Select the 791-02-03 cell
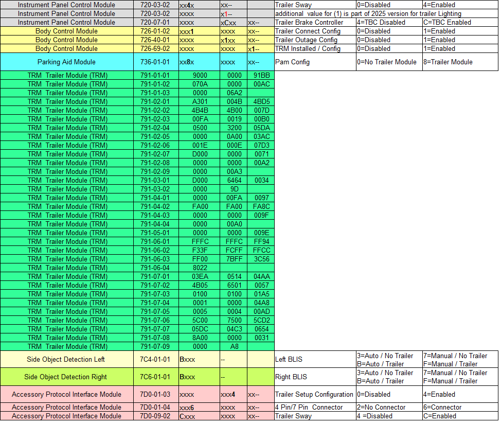Image resolution: width=501 pixels, height=424 pixels. tap(156, 119)
